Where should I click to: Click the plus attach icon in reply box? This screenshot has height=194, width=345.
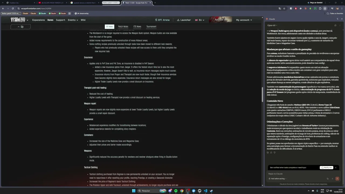tap(332, 179)
